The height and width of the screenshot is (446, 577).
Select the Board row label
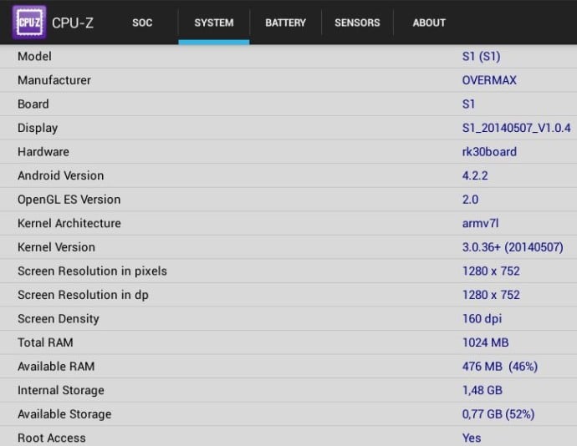(33, 104)
